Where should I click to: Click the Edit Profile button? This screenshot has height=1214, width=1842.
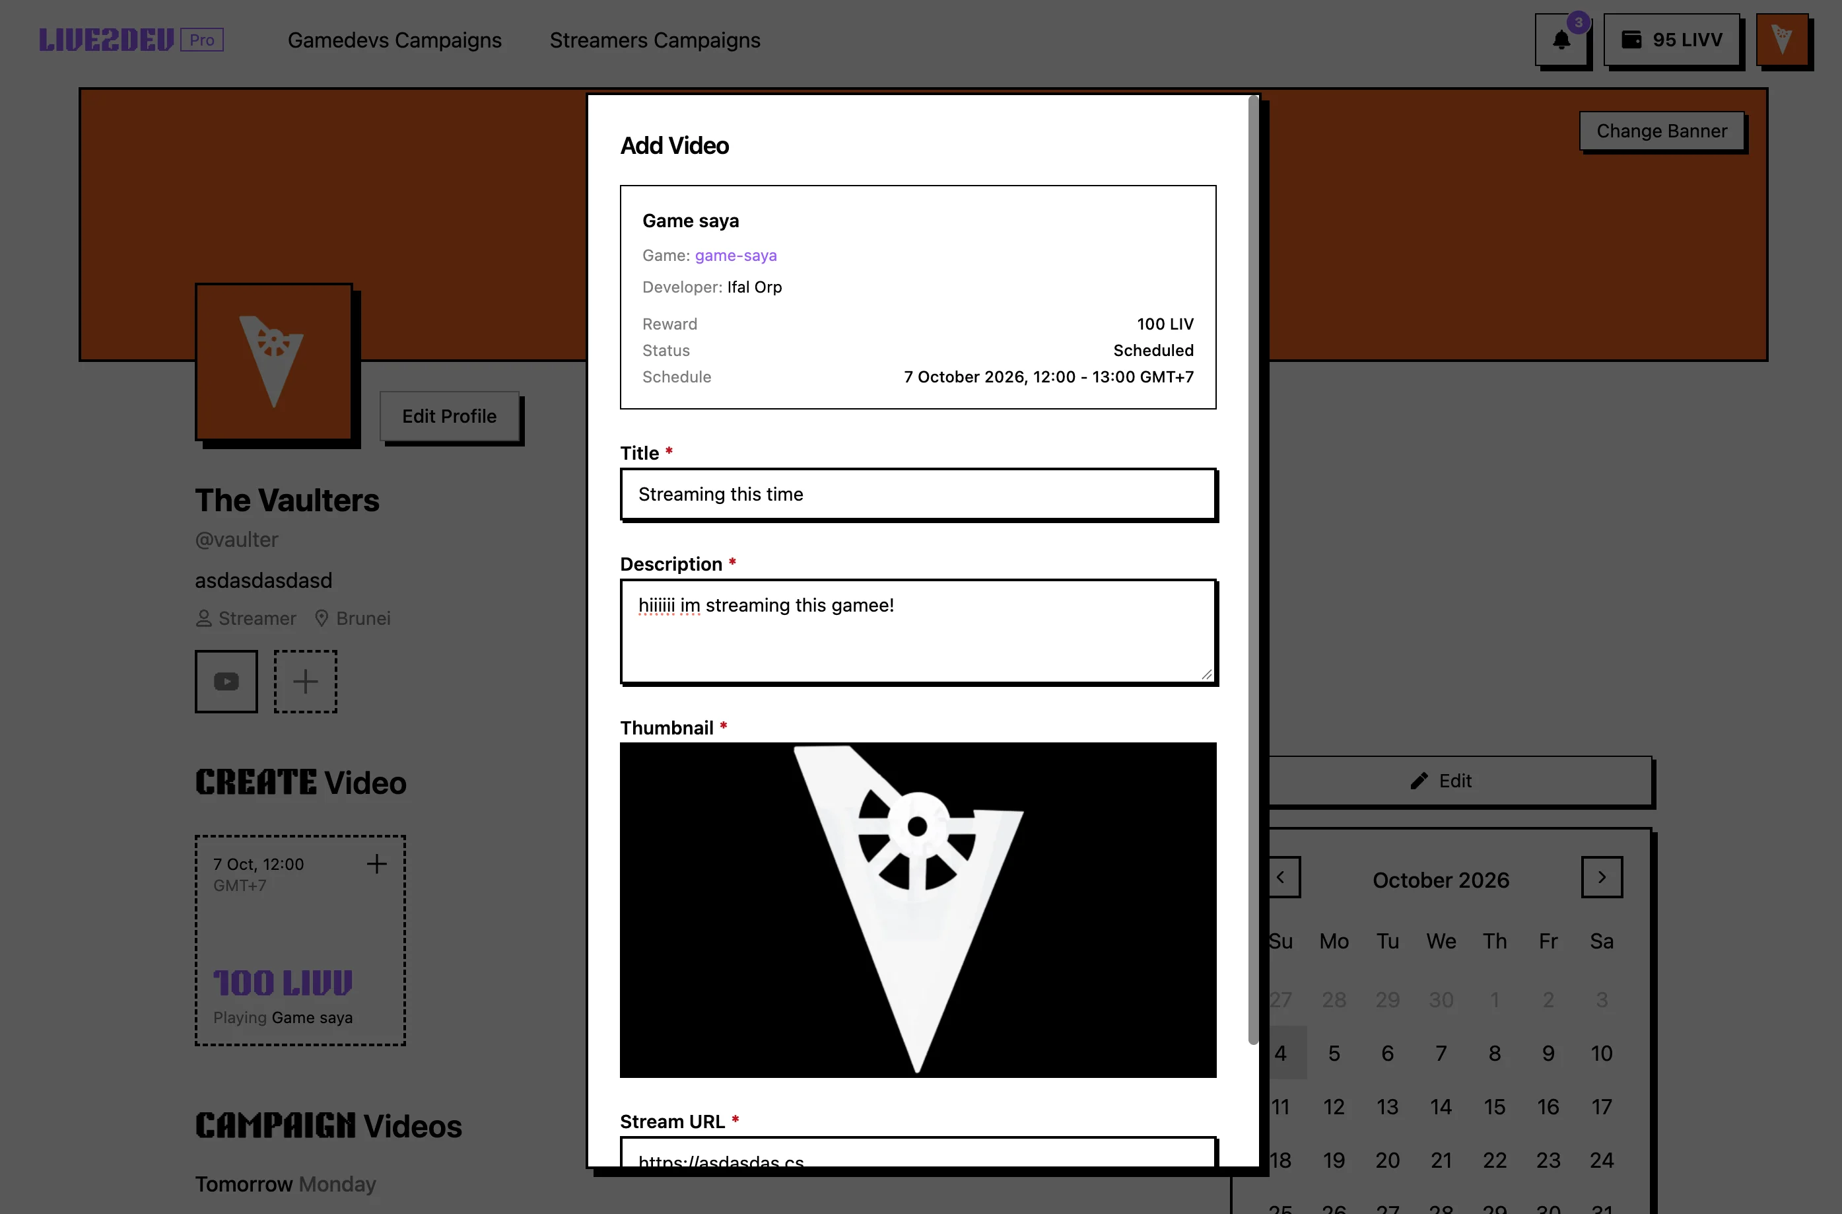(449, 417)
